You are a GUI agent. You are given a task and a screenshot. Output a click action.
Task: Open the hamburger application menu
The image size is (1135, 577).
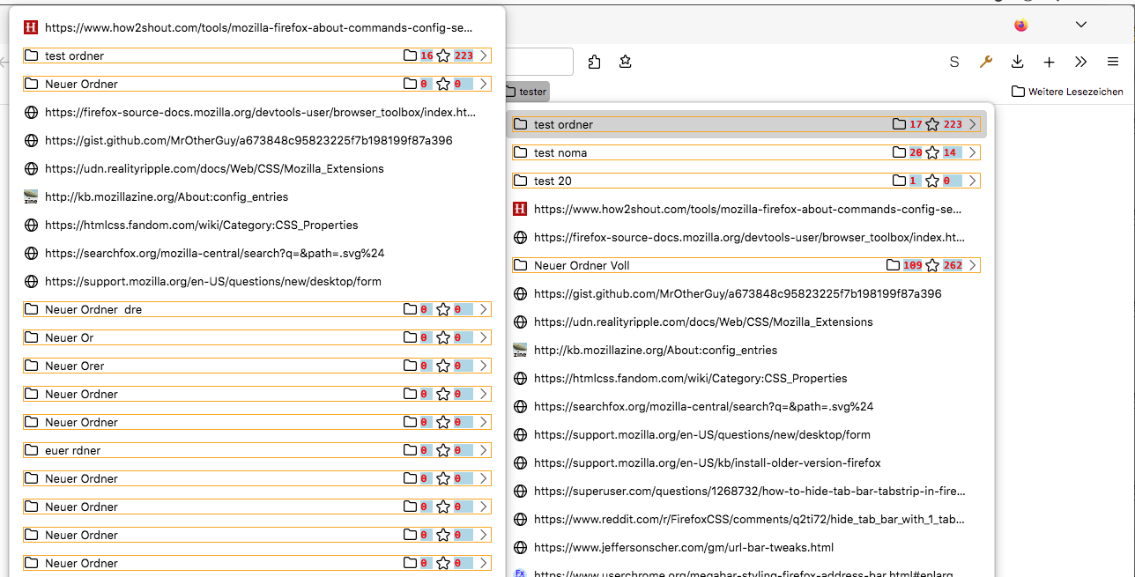1113,62
